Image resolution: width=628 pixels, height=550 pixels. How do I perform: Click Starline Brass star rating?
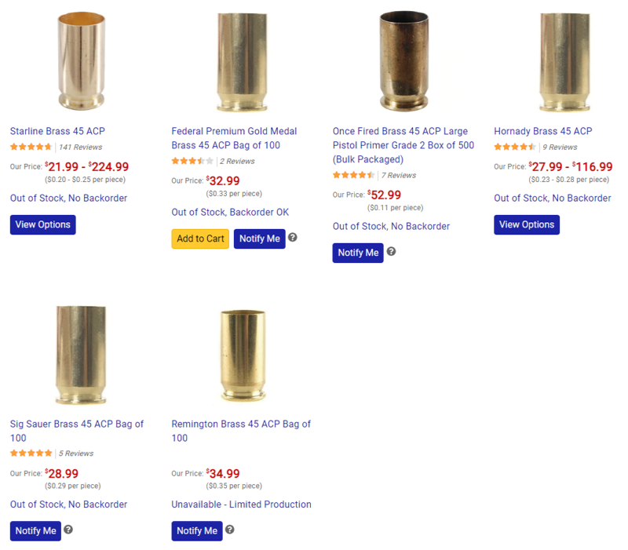[31, 147]
